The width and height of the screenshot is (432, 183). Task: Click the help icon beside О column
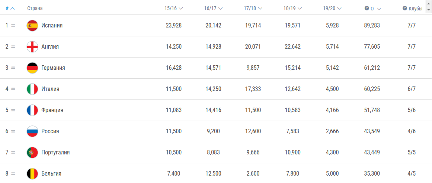pyautogui.click(x=367, y=8)
